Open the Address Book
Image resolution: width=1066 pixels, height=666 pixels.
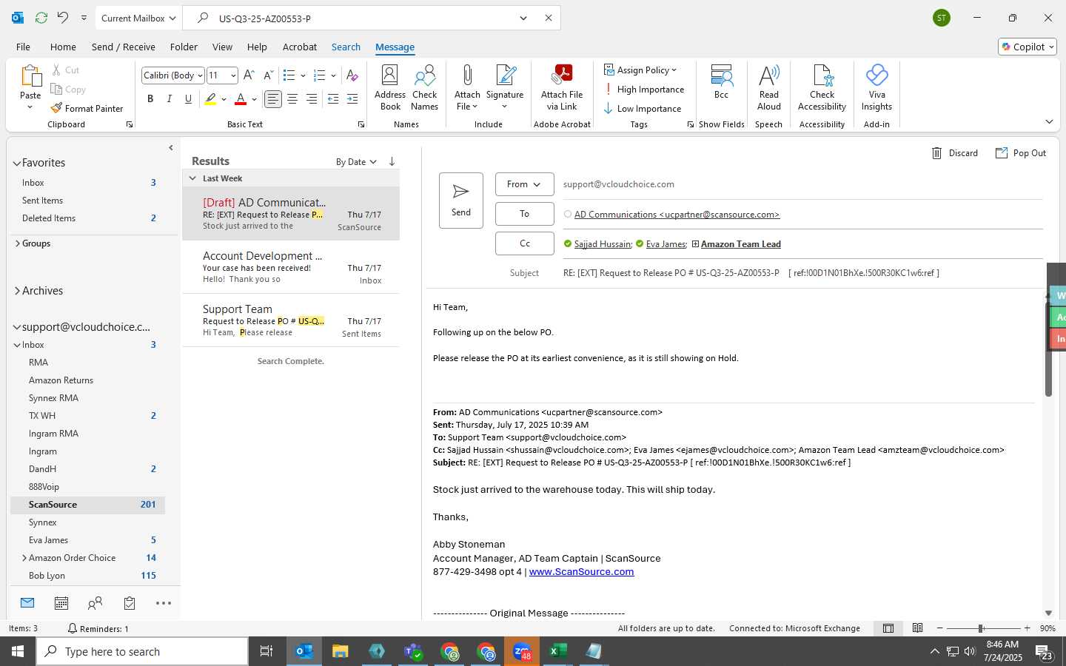[x=390, y=88]
